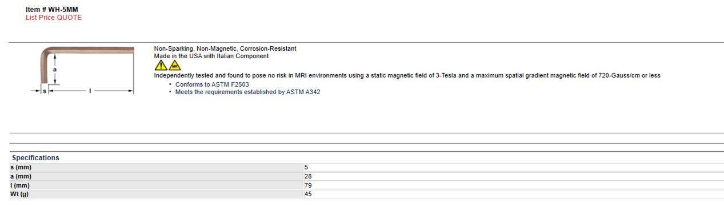Click the a (mm) specification label
Viewport: 724px width, 207px height.
[x=21, y=176]
